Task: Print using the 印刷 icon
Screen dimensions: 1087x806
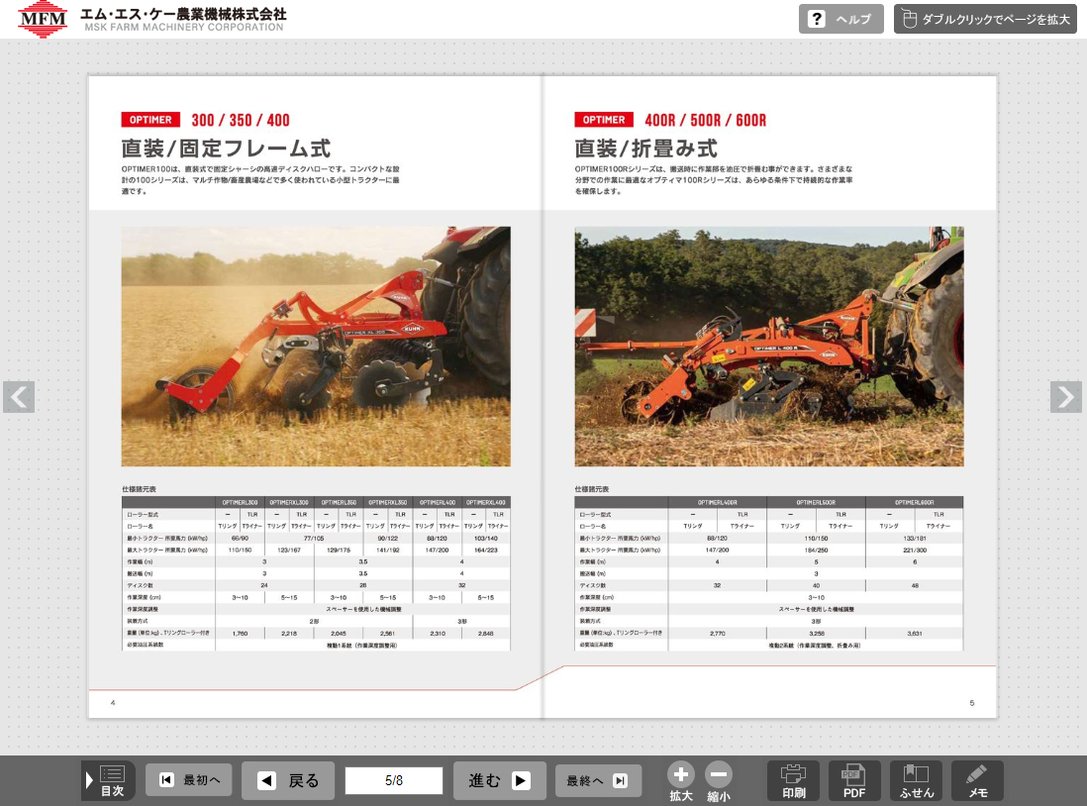Action: (x=793, y=780)
